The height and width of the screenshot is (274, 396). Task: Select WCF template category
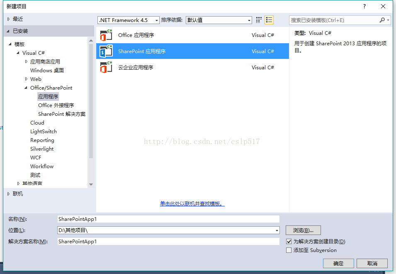pos(36,157)
